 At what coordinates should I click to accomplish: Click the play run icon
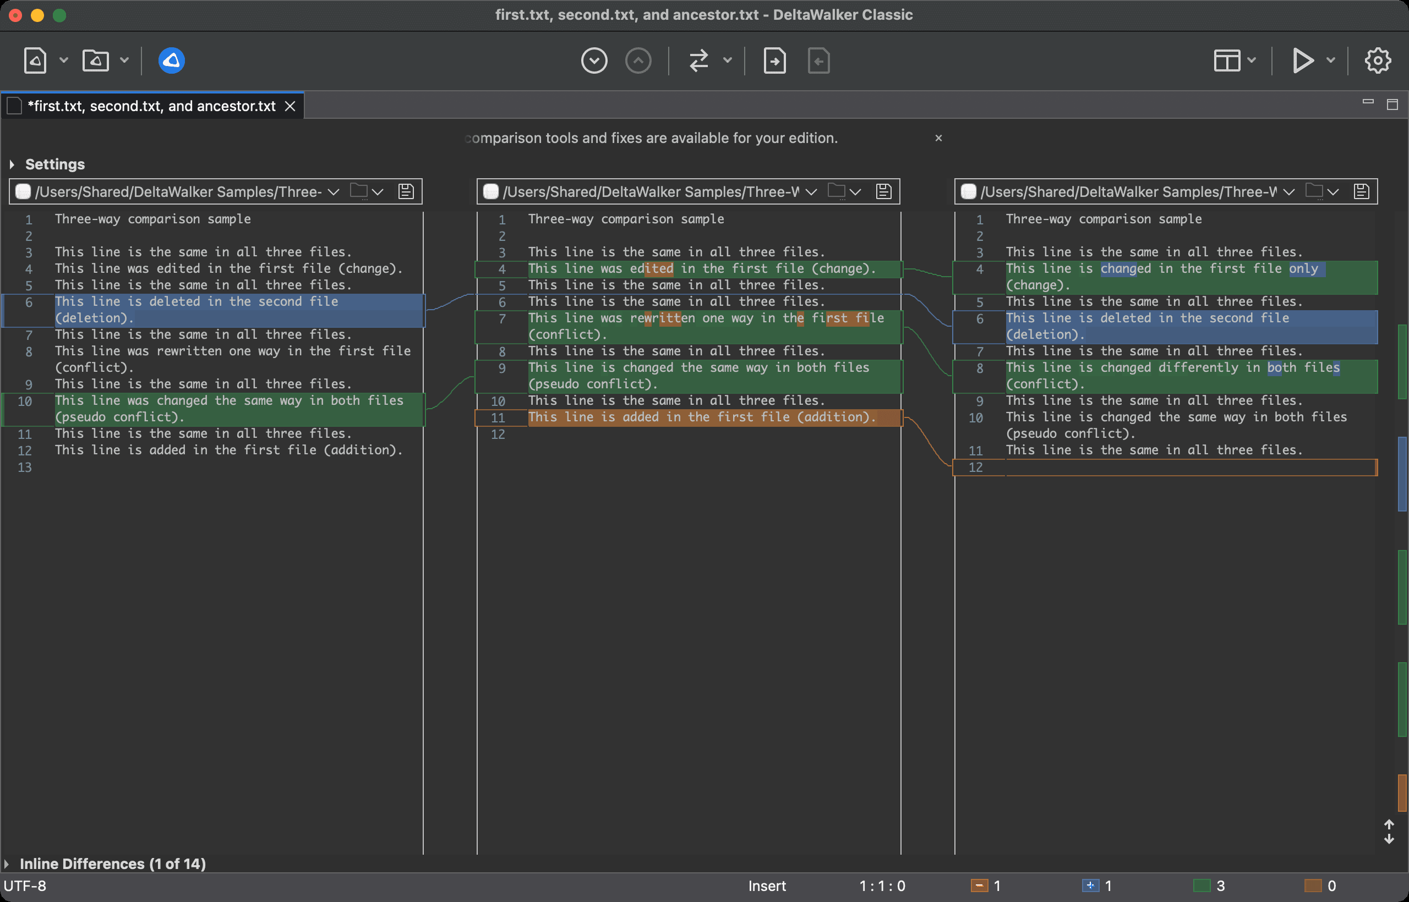tap(1303, 61)
